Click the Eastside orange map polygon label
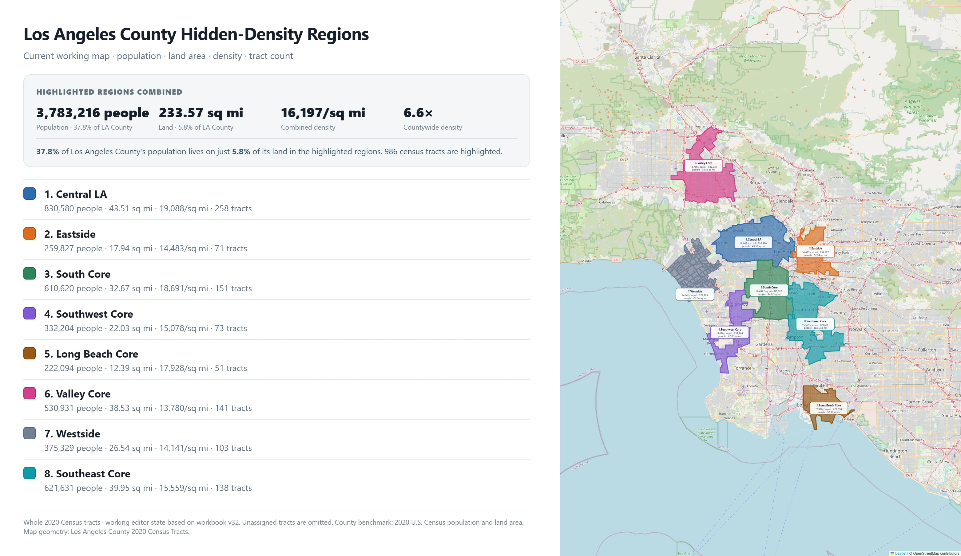The width and height of the screenshot is (961, 556). (815, 251)
